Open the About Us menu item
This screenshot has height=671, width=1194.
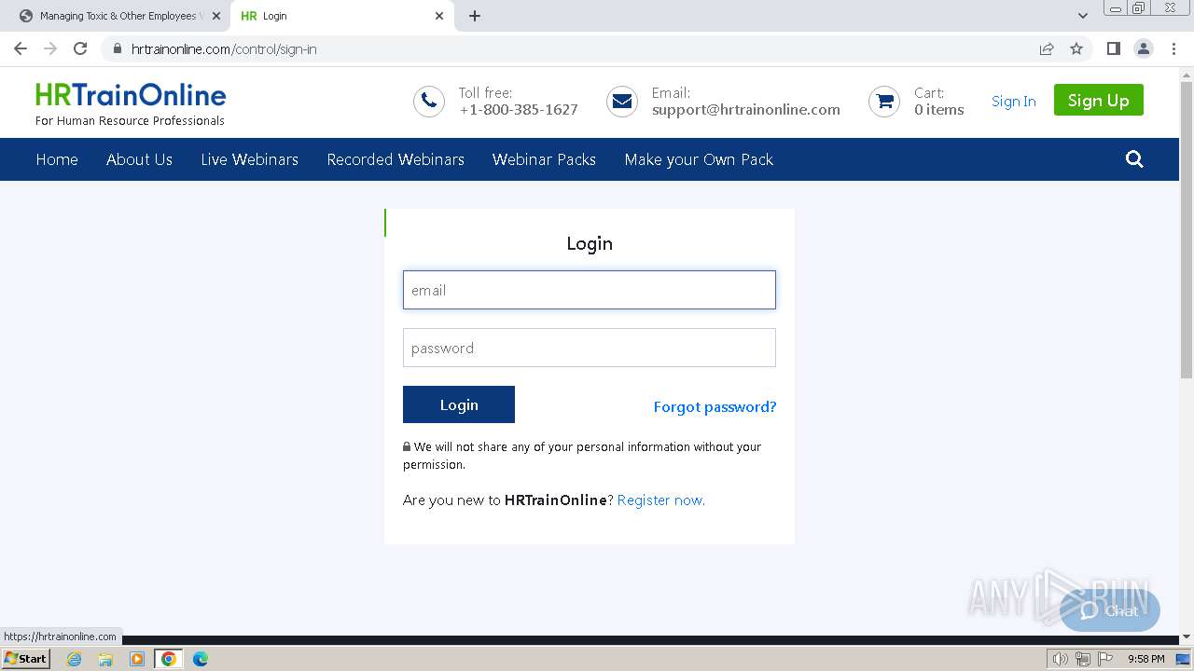pos(139,159)
